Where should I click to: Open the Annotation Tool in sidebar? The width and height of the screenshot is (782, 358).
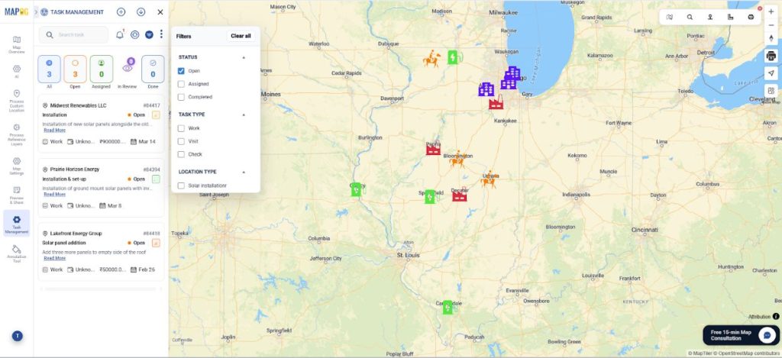[17, 253]
